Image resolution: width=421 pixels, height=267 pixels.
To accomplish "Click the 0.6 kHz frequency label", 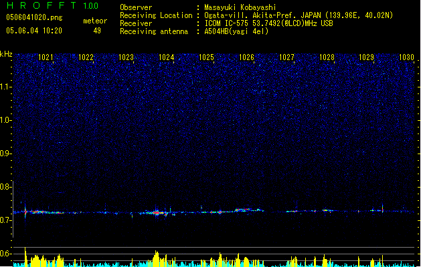I will click(5, 254).
